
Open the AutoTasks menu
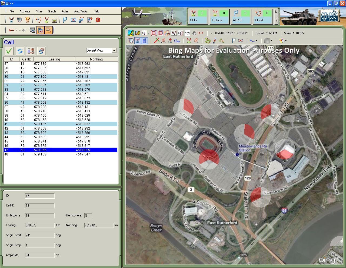coord(81,11)
